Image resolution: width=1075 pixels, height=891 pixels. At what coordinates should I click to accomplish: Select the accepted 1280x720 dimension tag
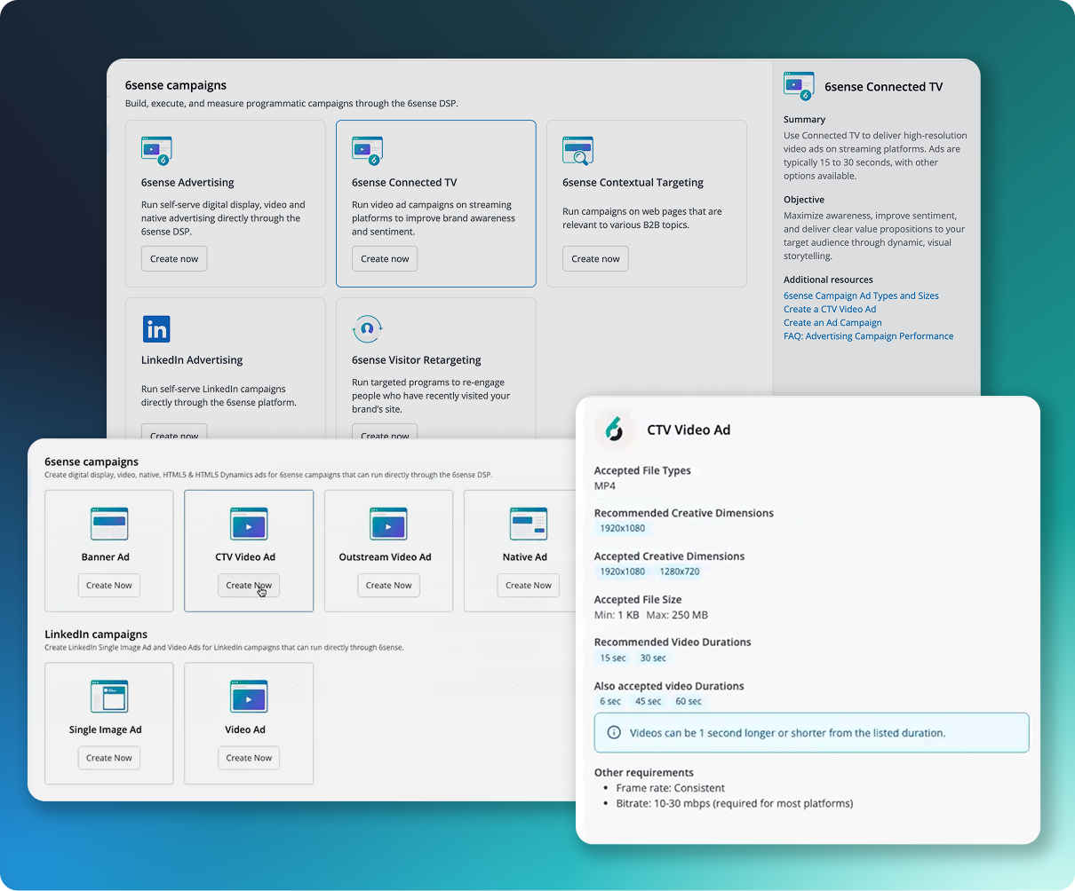(679, 572)
